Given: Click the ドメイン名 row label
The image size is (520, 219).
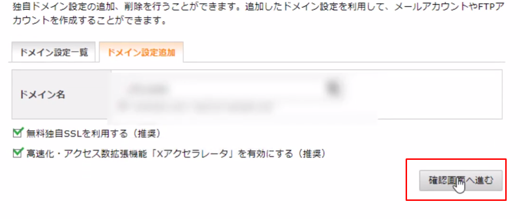Looking at the screenshot, I should click(x=42, y=94).
